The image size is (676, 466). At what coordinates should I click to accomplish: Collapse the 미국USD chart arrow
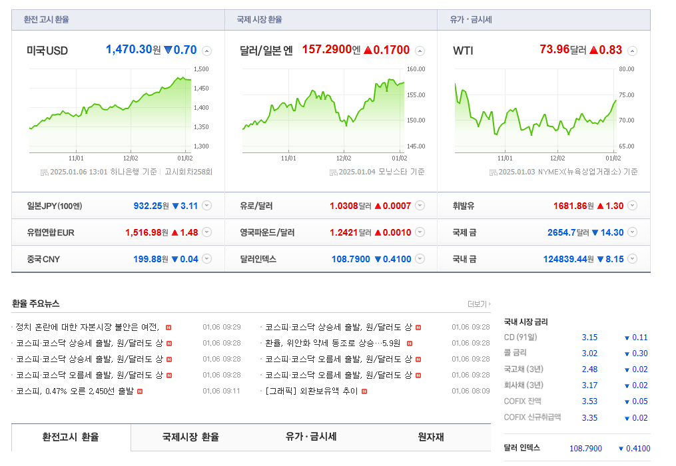pyautogui.click(x=206, y=51)
